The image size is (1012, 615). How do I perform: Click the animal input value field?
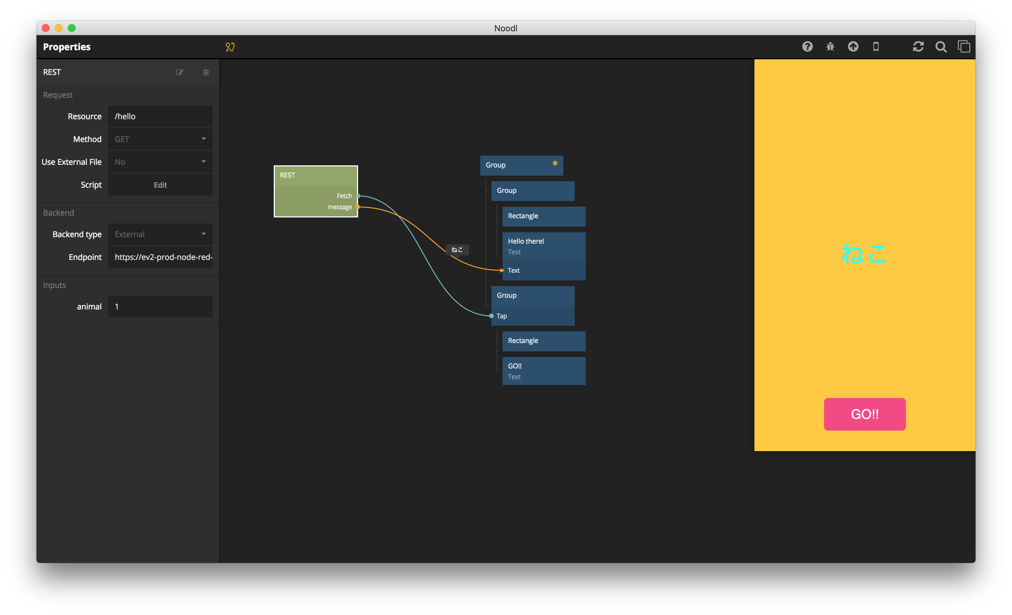[x=160, y=307]
